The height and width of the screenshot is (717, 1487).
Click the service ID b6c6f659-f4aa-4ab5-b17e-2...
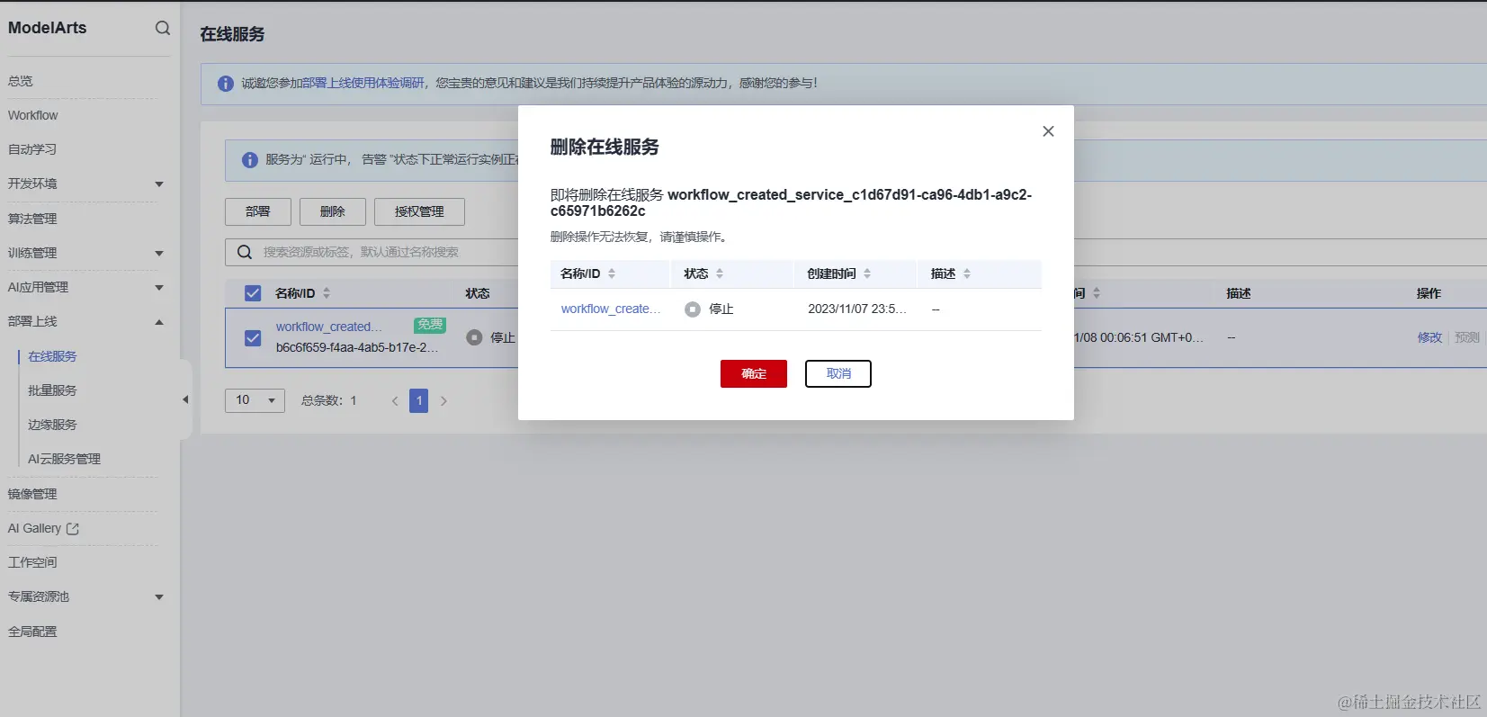pyautogui.click(x=357, y=347)
